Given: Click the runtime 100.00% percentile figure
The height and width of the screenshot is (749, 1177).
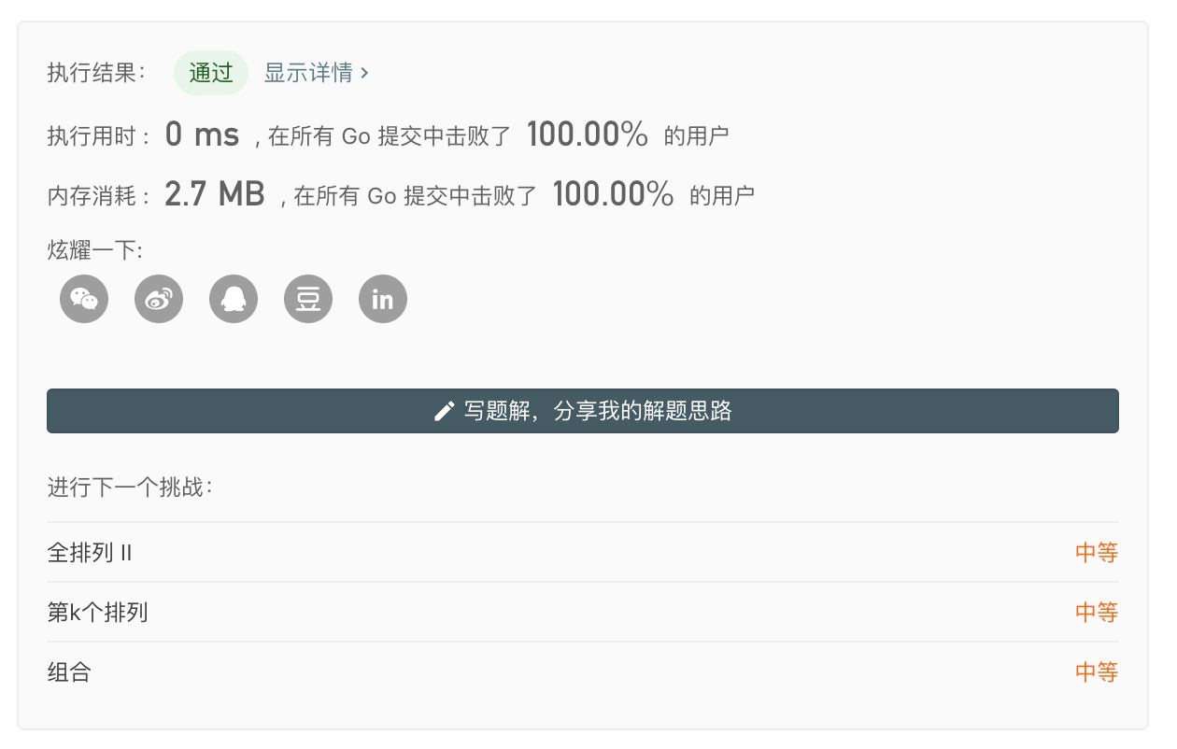Looking at the screenshot, I should [588, 135].
